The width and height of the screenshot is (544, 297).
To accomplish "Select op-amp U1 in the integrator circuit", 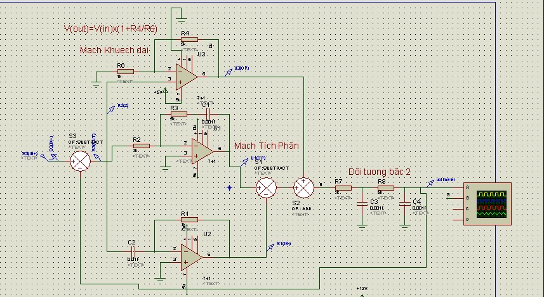I will click(x=202, y=151).
